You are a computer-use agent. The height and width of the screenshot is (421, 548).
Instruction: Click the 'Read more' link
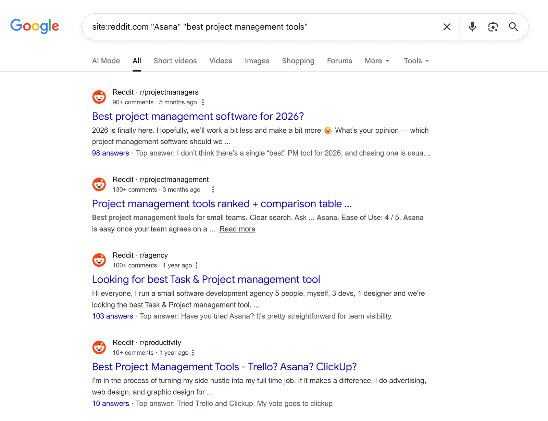pyautogui.click(x=237, y=229)
